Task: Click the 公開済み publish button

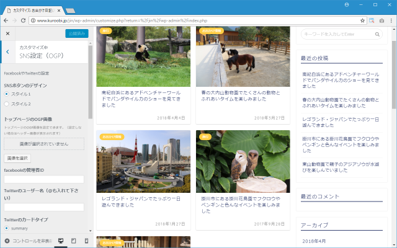Action: [77, 33]
